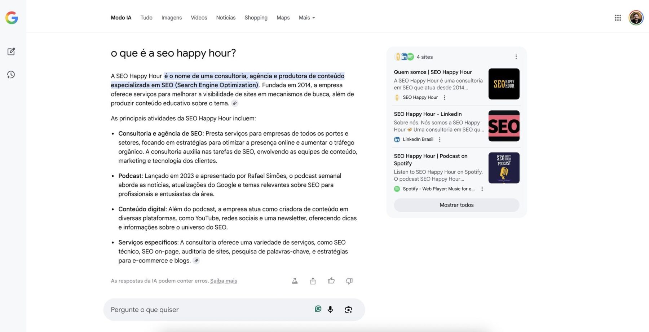This screenshot has width=649, height=332.
Task: Click the labs flask icon
Action: (x=295, y=281)
